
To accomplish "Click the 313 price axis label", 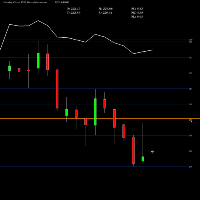I will (190, 58).
